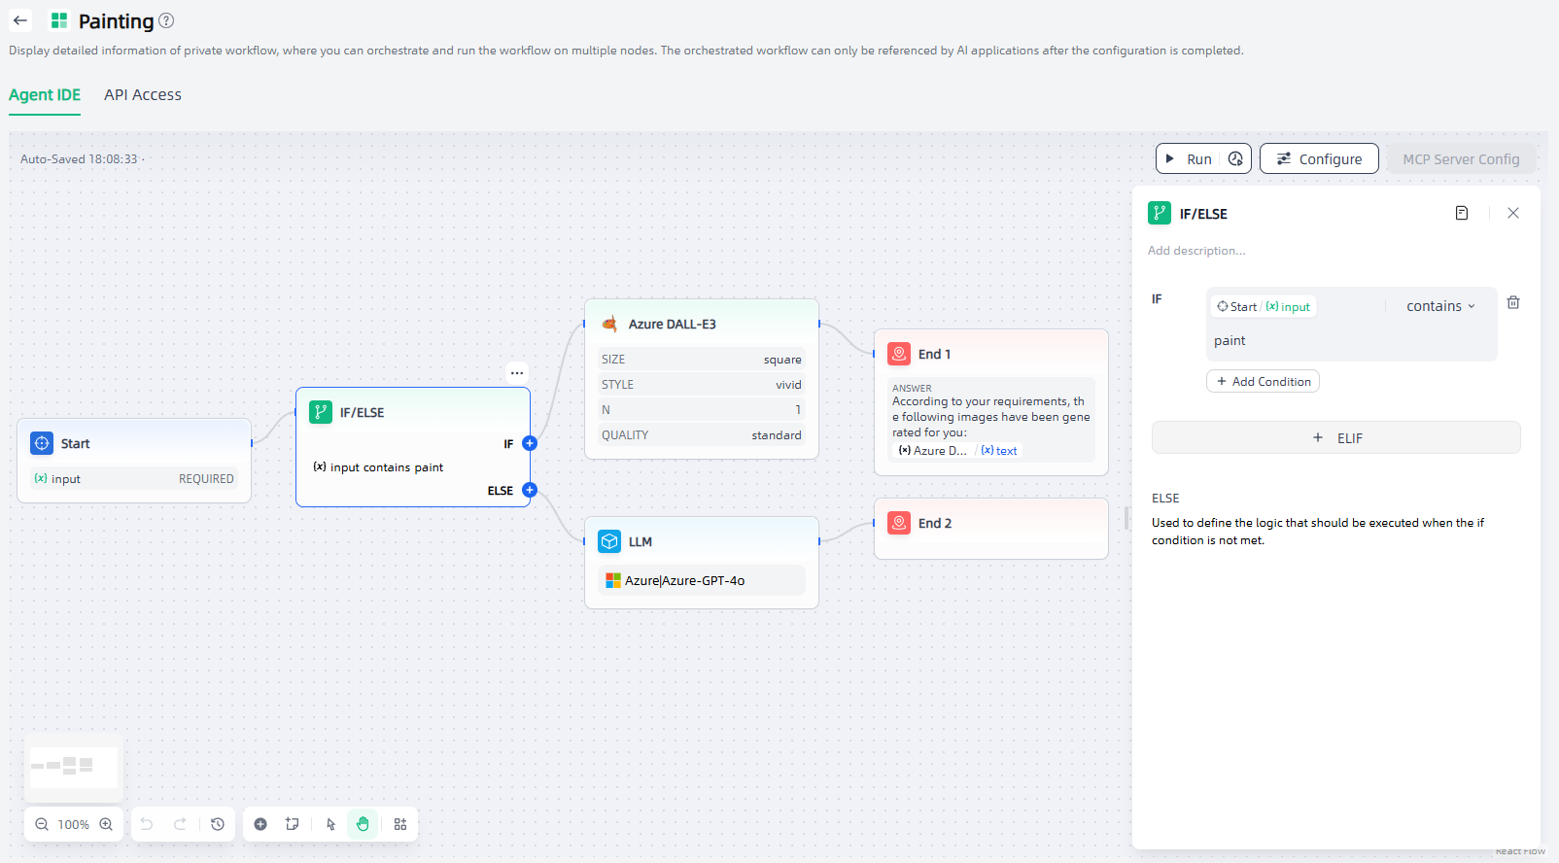Open the Start/input variable selector
Screen dimensions: 1559x863
[x=1264, y=307]
